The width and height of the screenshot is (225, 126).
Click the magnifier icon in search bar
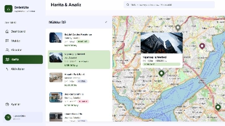pyautogui.click(x=128, y=5)
